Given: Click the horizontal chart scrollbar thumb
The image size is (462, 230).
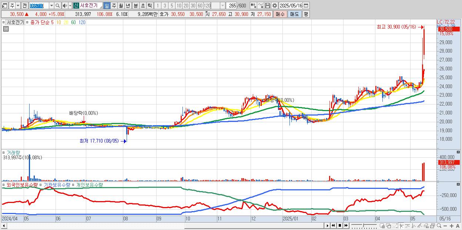Looking at the screenshot, I should tap(254, 226).
